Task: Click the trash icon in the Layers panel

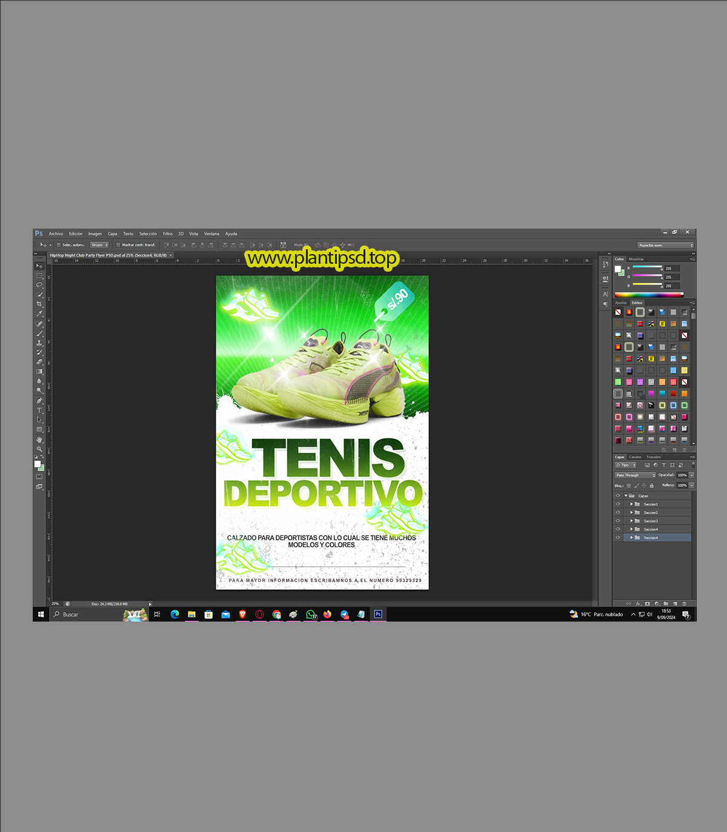Action: click(x=685, y=603)
